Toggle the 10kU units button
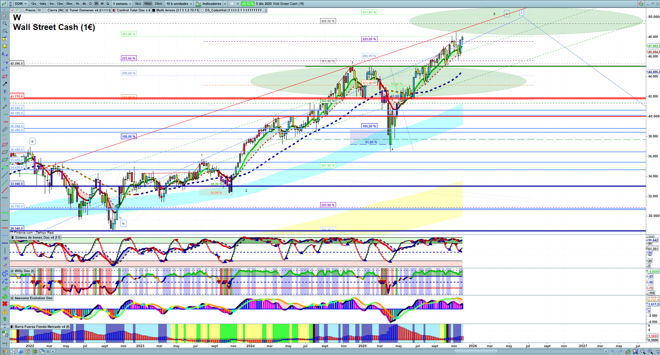 click(148, 4)
